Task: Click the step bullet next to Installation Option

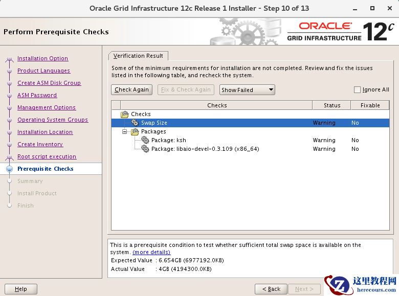Action: pyautogui.click(x=9, y=59)
